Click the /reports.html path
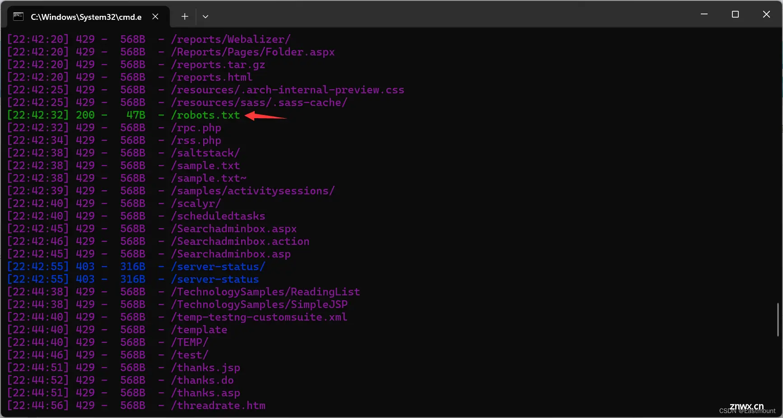Screen dimensions: 783x418 coord(212,78)
